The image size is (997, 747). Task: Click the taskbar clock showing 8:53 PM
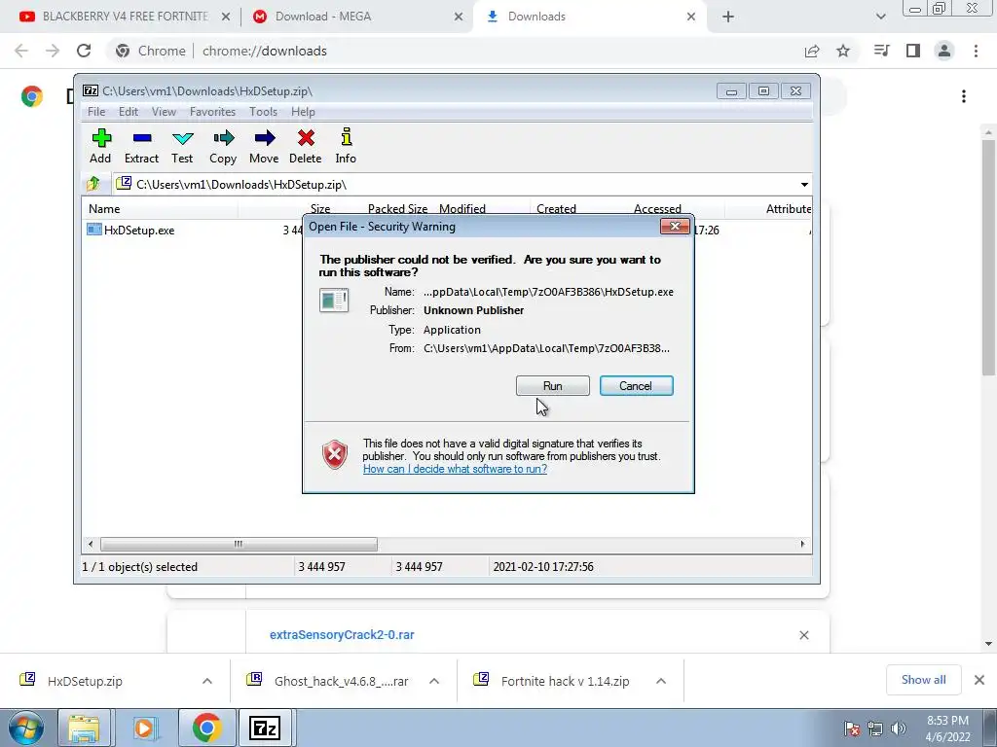[947, 729]
